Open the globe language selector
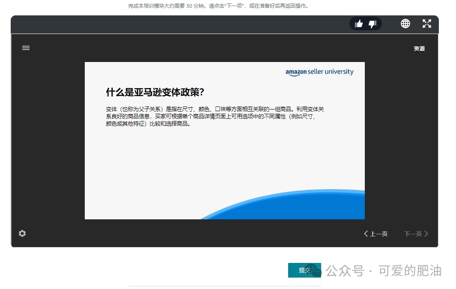The width and height of the screenshot is (456, 289). click(405, 24)
